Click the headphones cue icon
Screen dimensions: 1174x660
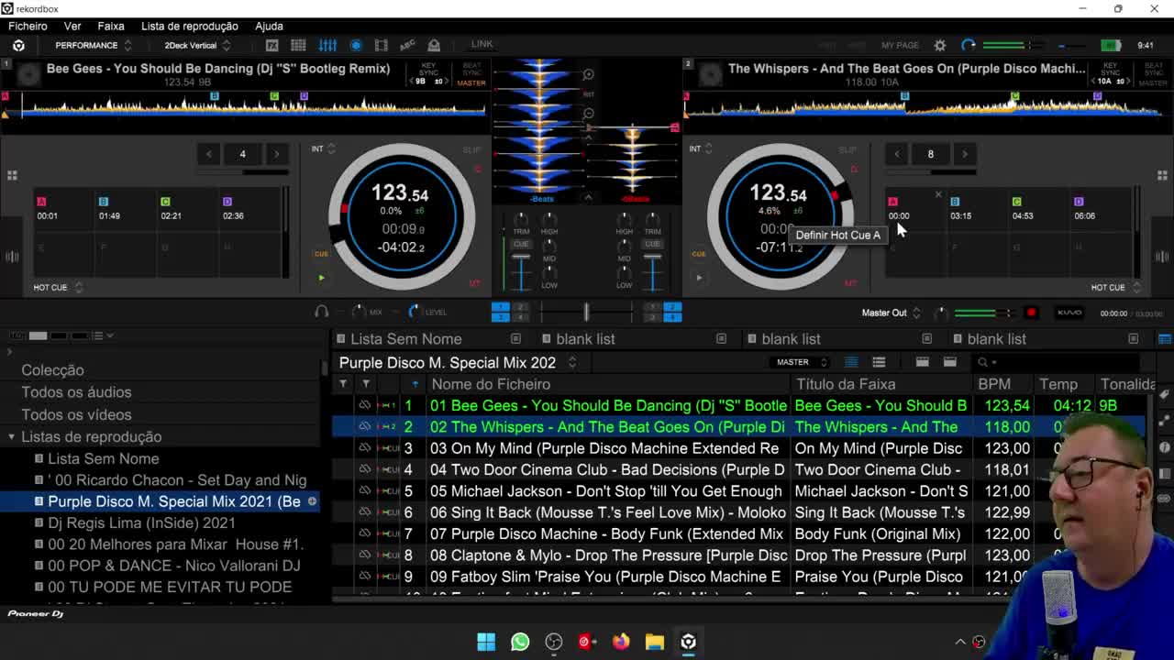pyautogui.click(x=321, y=312)
